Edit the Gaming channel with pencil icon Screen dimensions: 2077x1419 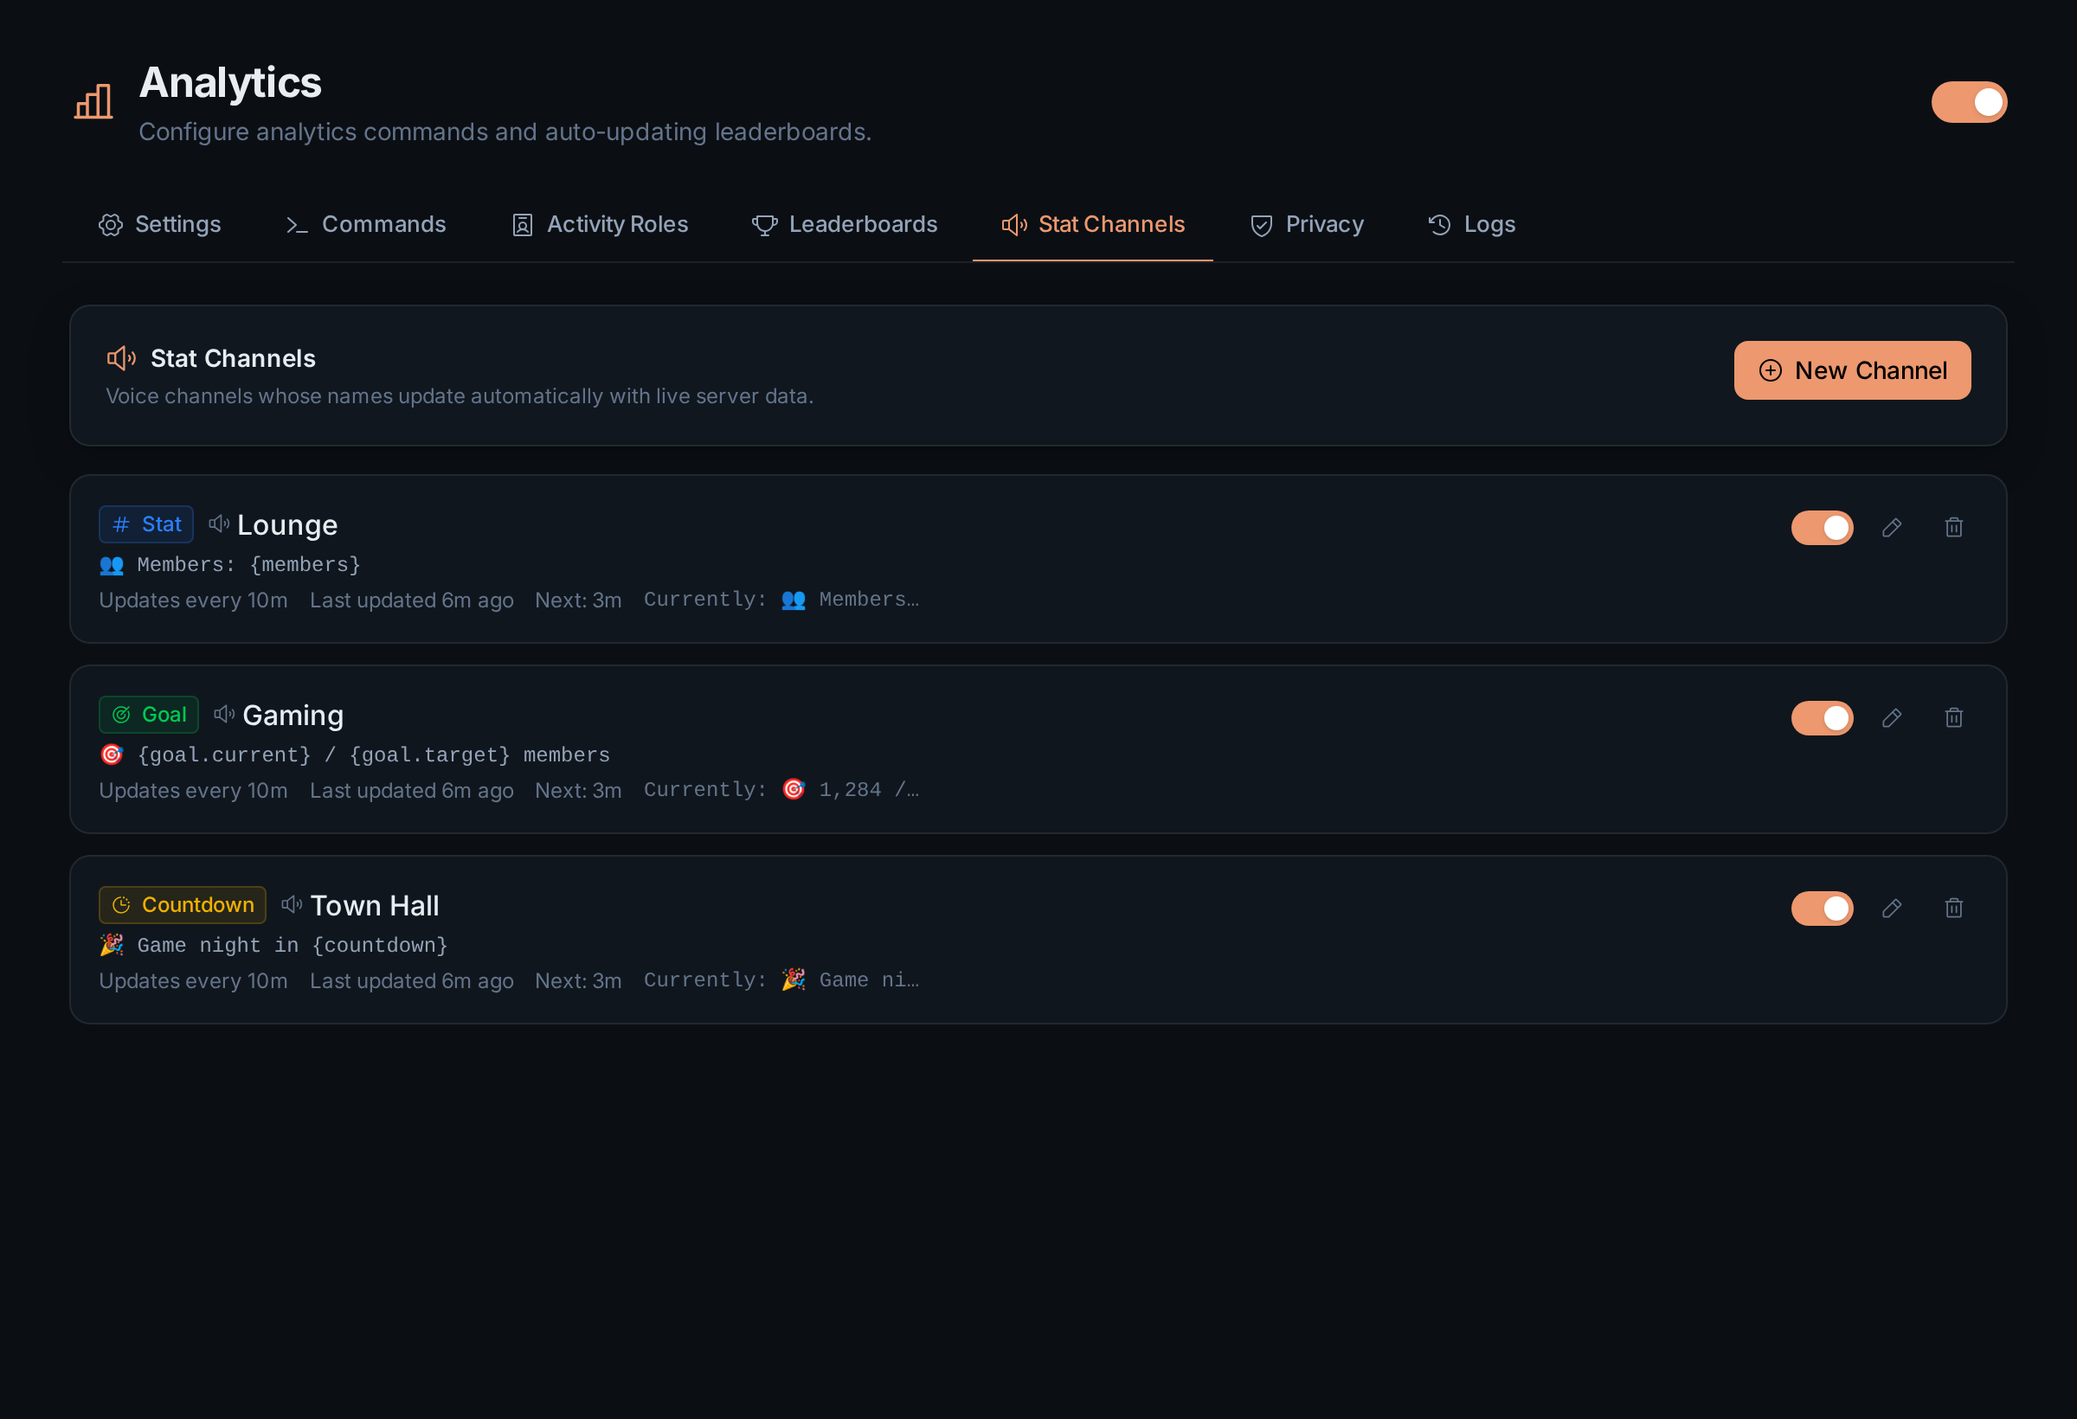[1892, 717]
